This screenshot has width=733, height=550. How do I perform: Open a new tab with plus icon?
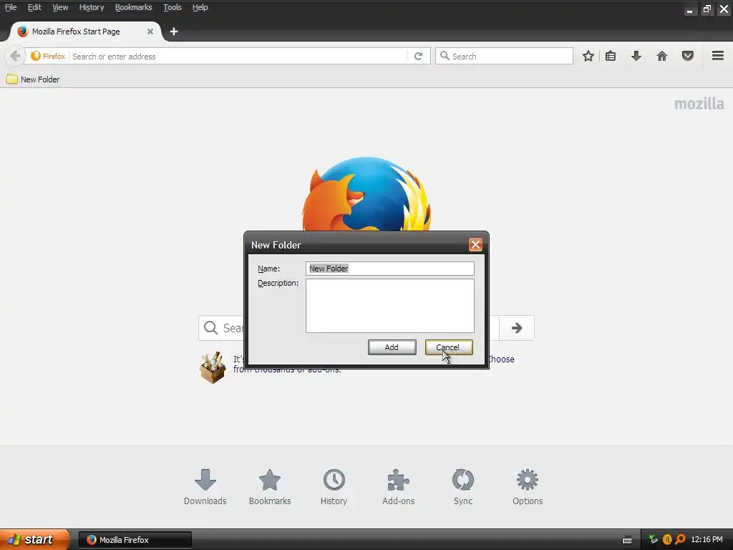click(x=174, y=32)
